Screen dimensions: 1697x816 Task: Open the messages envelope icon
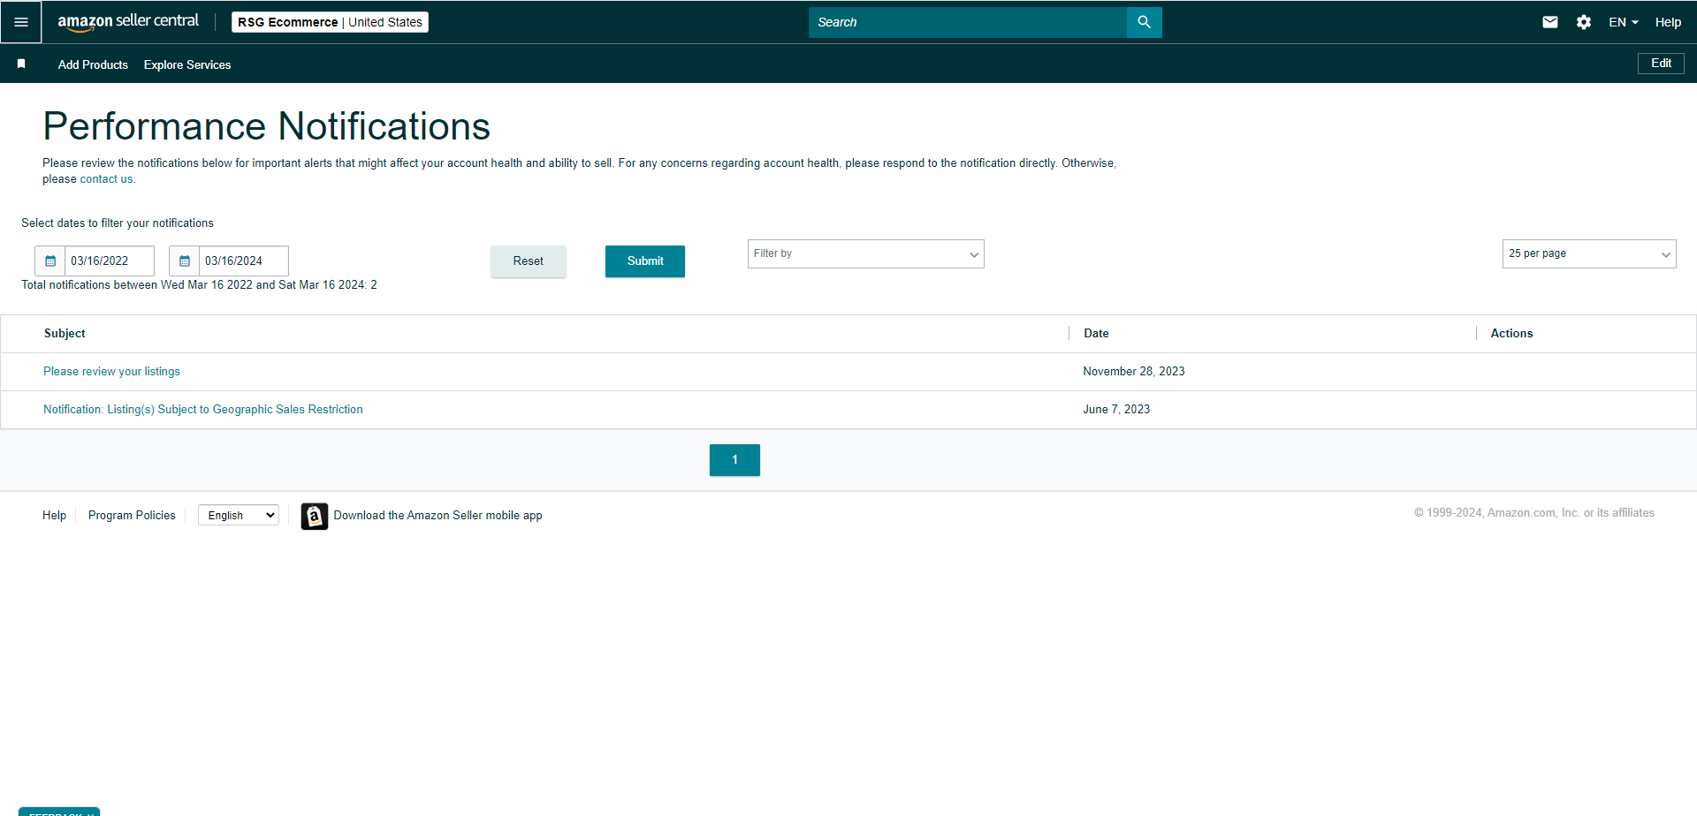point(1550,22)
